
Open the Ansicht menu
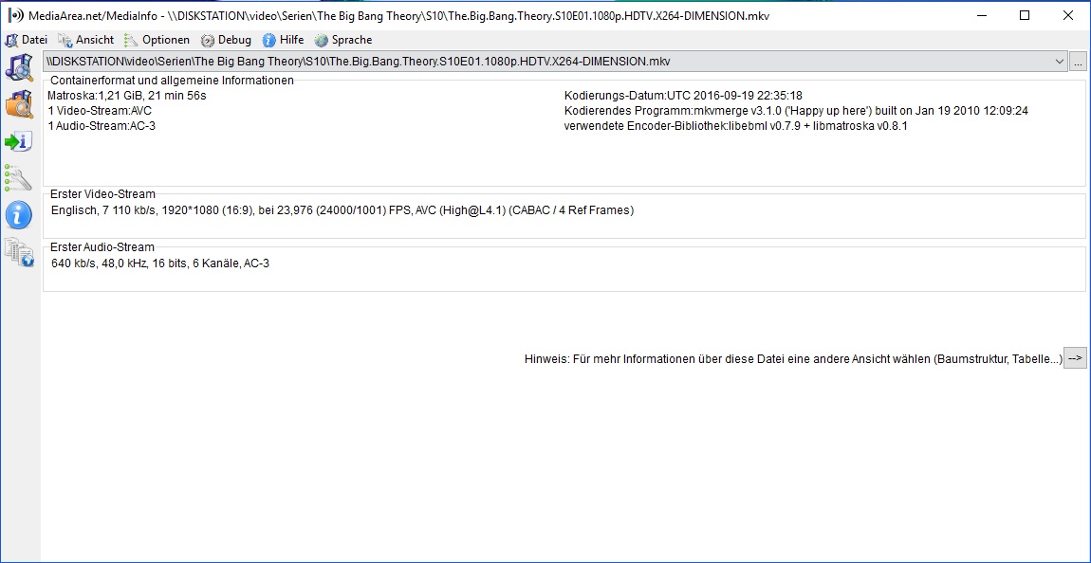click(x=86, y=40)
